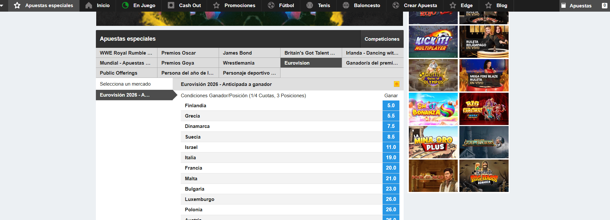This screenshot has width=610, height=220.
Task: Select the Premios Oscar tab
Action: [x=188, y=53]
